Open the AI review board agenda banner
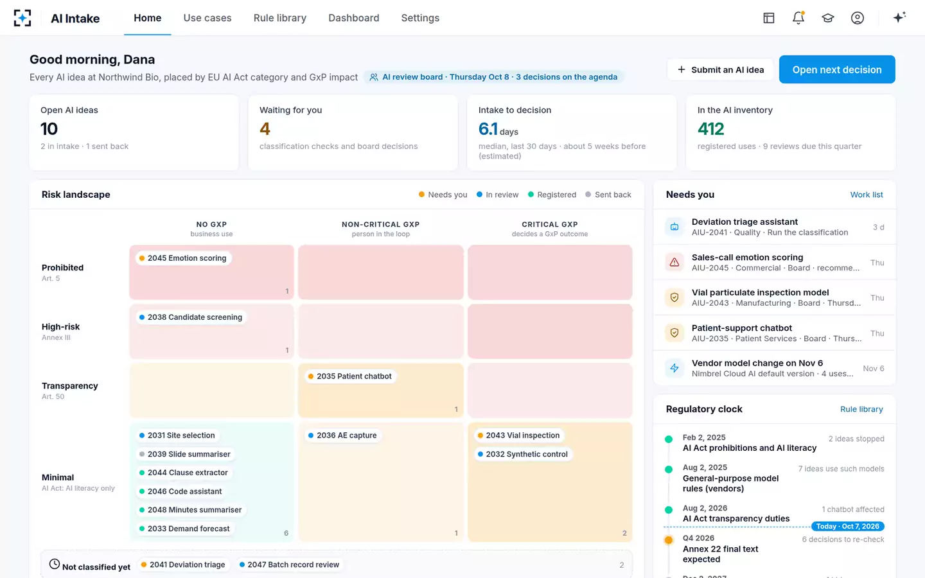The height and width of the screenshot is (578, 925). coord(493,77)
